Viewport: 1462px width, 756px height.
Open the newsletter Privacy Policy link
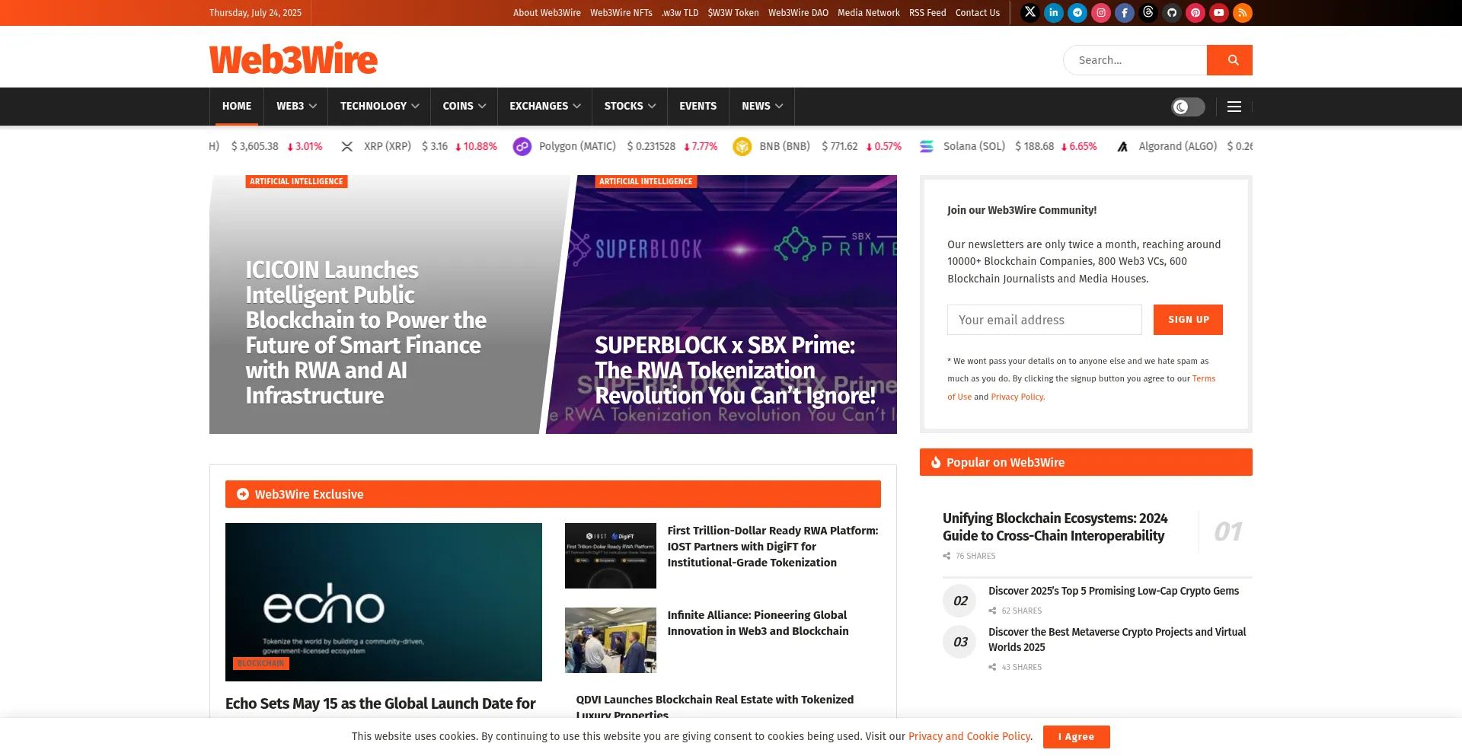click(1017, 397)
